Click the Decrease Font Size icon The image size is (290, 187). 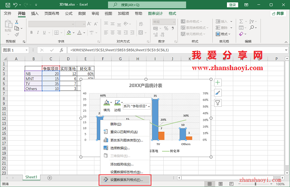[96, 24]
